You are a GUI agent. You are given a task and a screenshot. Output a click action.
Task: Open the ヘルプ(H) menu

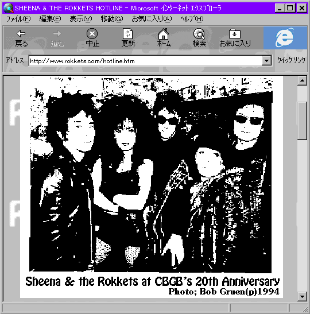click(x=192, y=19)
